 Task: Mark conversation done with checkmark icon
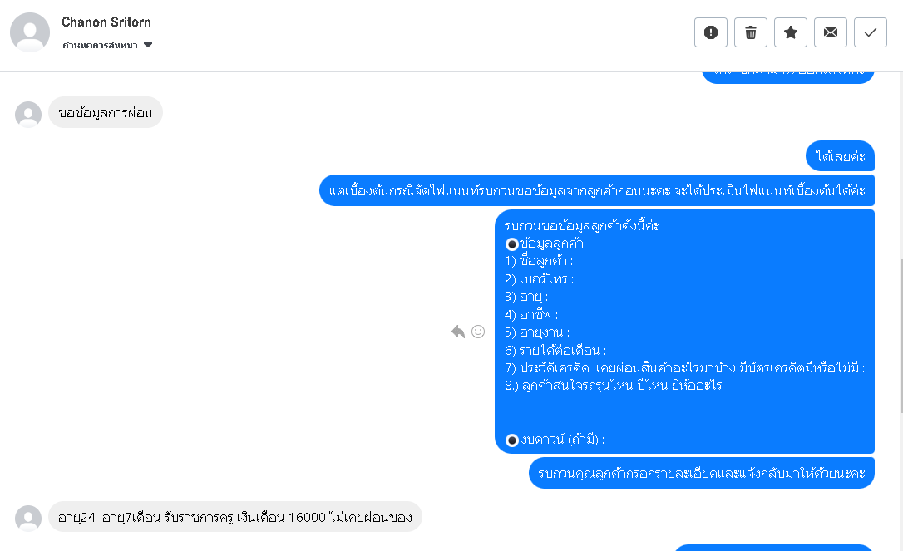pos(871,32)
